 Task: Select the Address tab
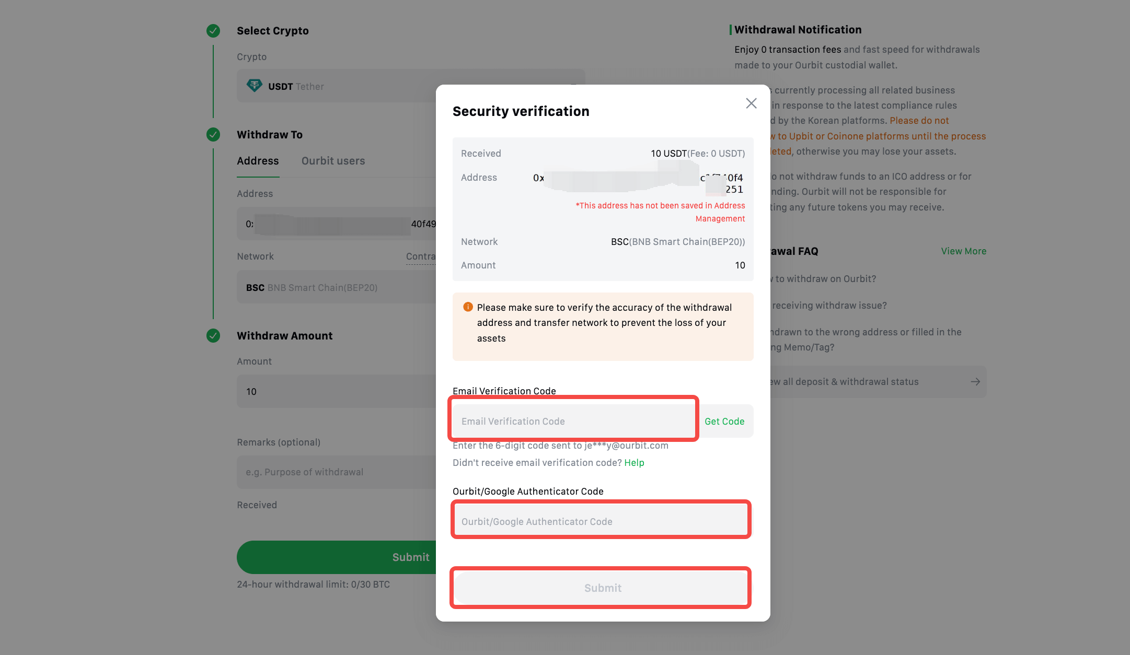pyautogui.click(x=258, y=161)
